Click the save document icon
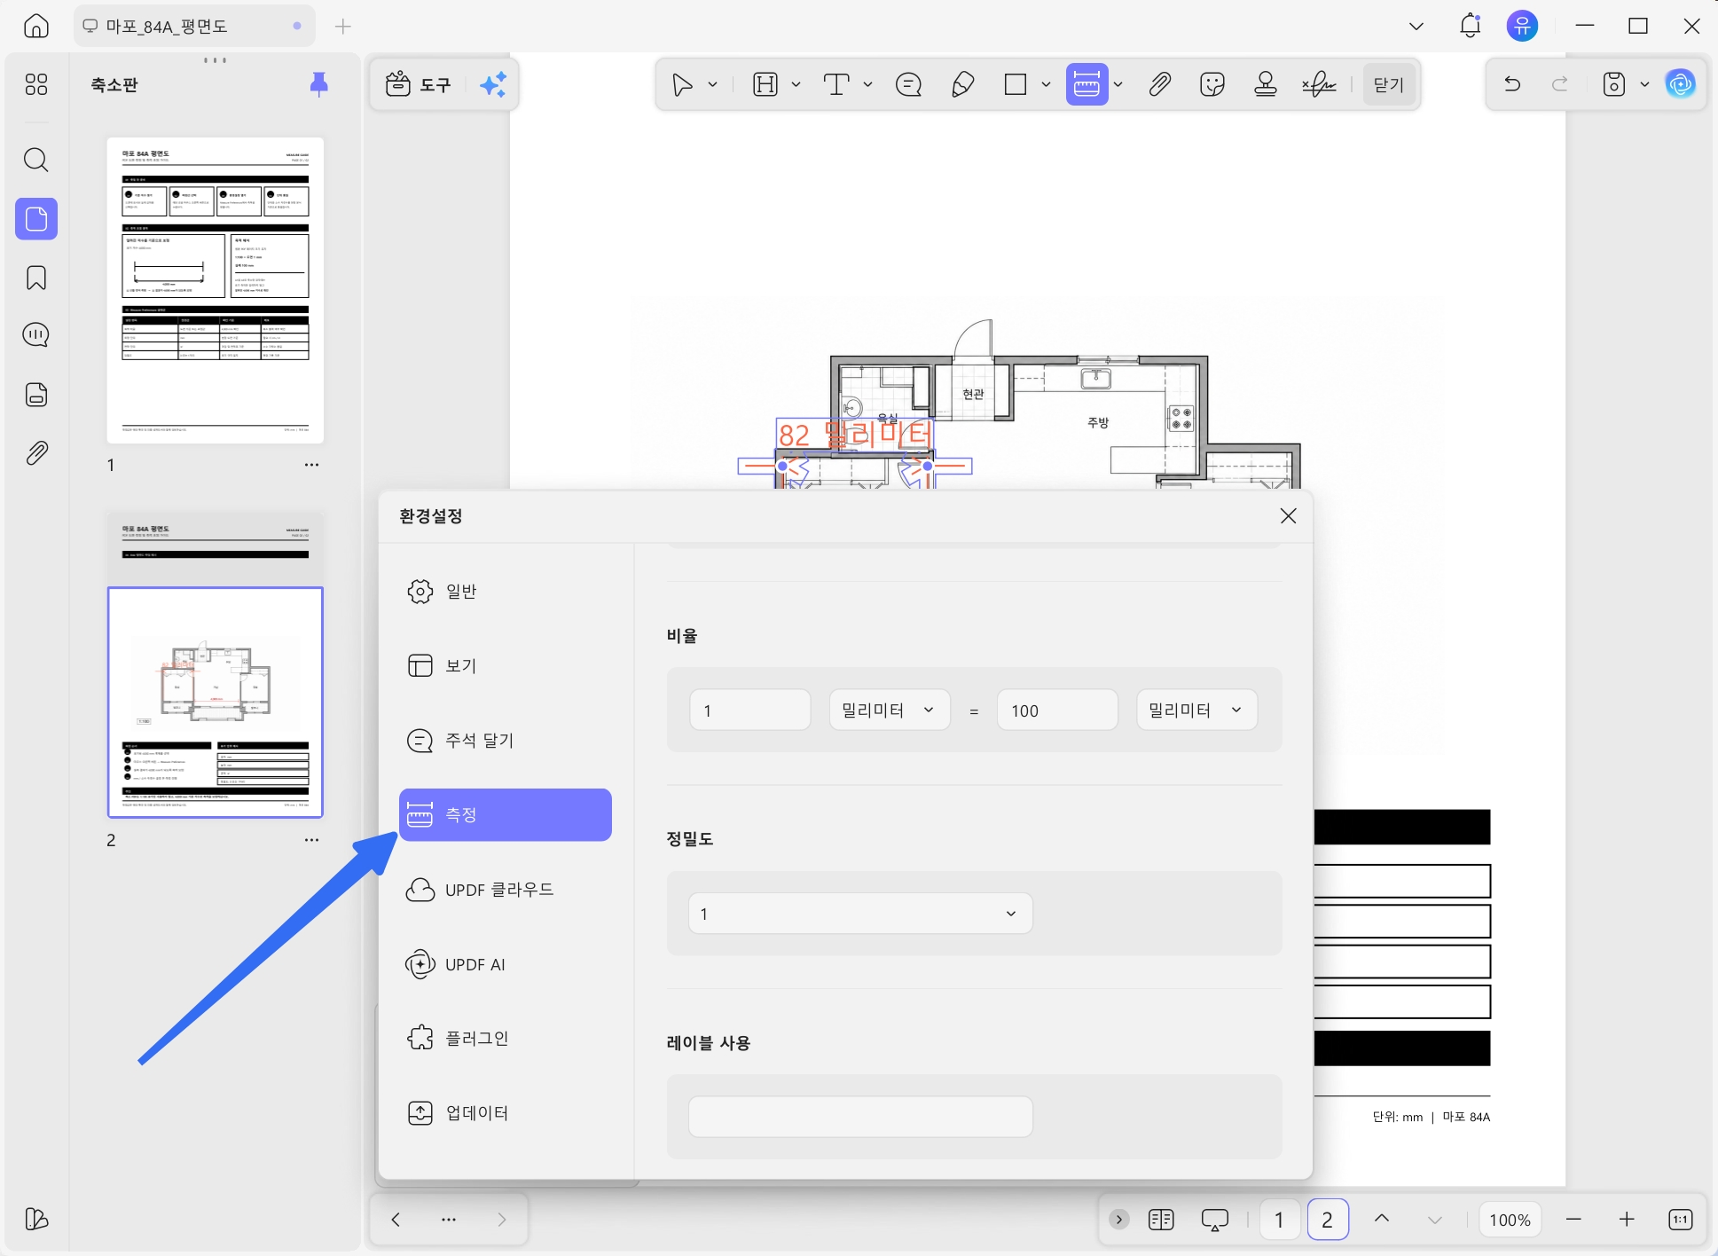 [x=1615, y=84]
